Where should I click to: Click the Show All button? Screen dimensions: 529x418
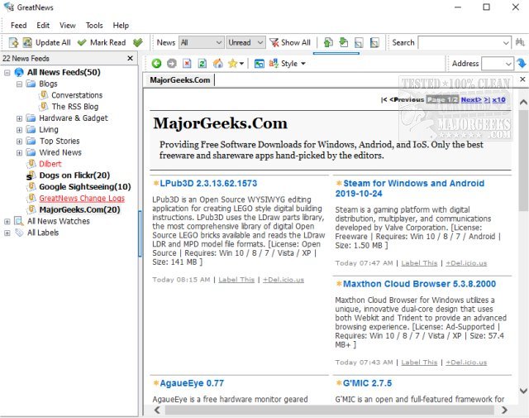click(x=290, y=42)
